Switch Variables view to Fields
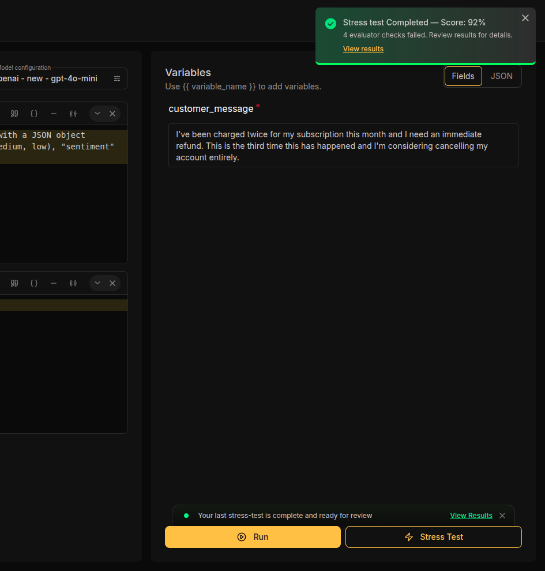This screenshot has height=571, width=545. click(463, 76)
